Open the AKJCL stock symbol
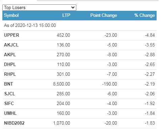The height and width of the screenshot is (131, 161). [11, 45]
